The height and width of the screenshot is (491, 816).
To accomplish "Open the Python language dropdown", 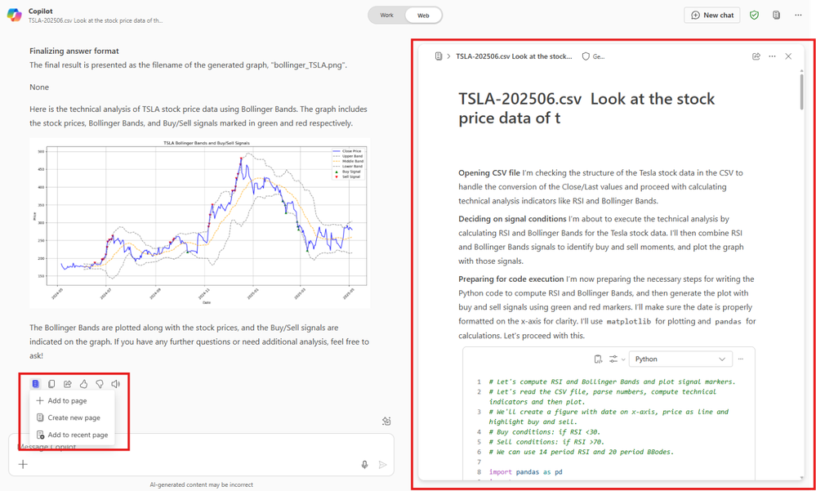I will click(680, 359).
